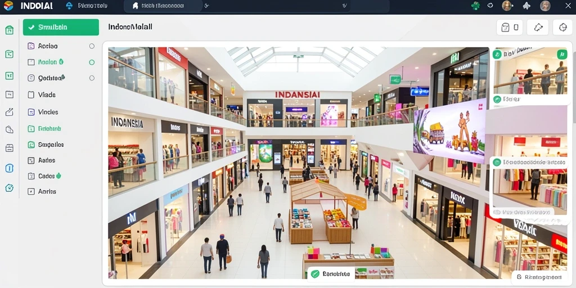Click the circular refresh icon in the top bar
This screenshot has height=288, width=576.
click(490, 6)
